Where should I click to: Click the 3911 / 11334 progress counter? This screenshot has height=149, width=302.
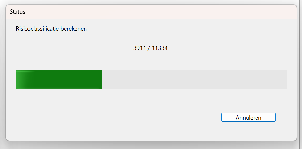150,48
